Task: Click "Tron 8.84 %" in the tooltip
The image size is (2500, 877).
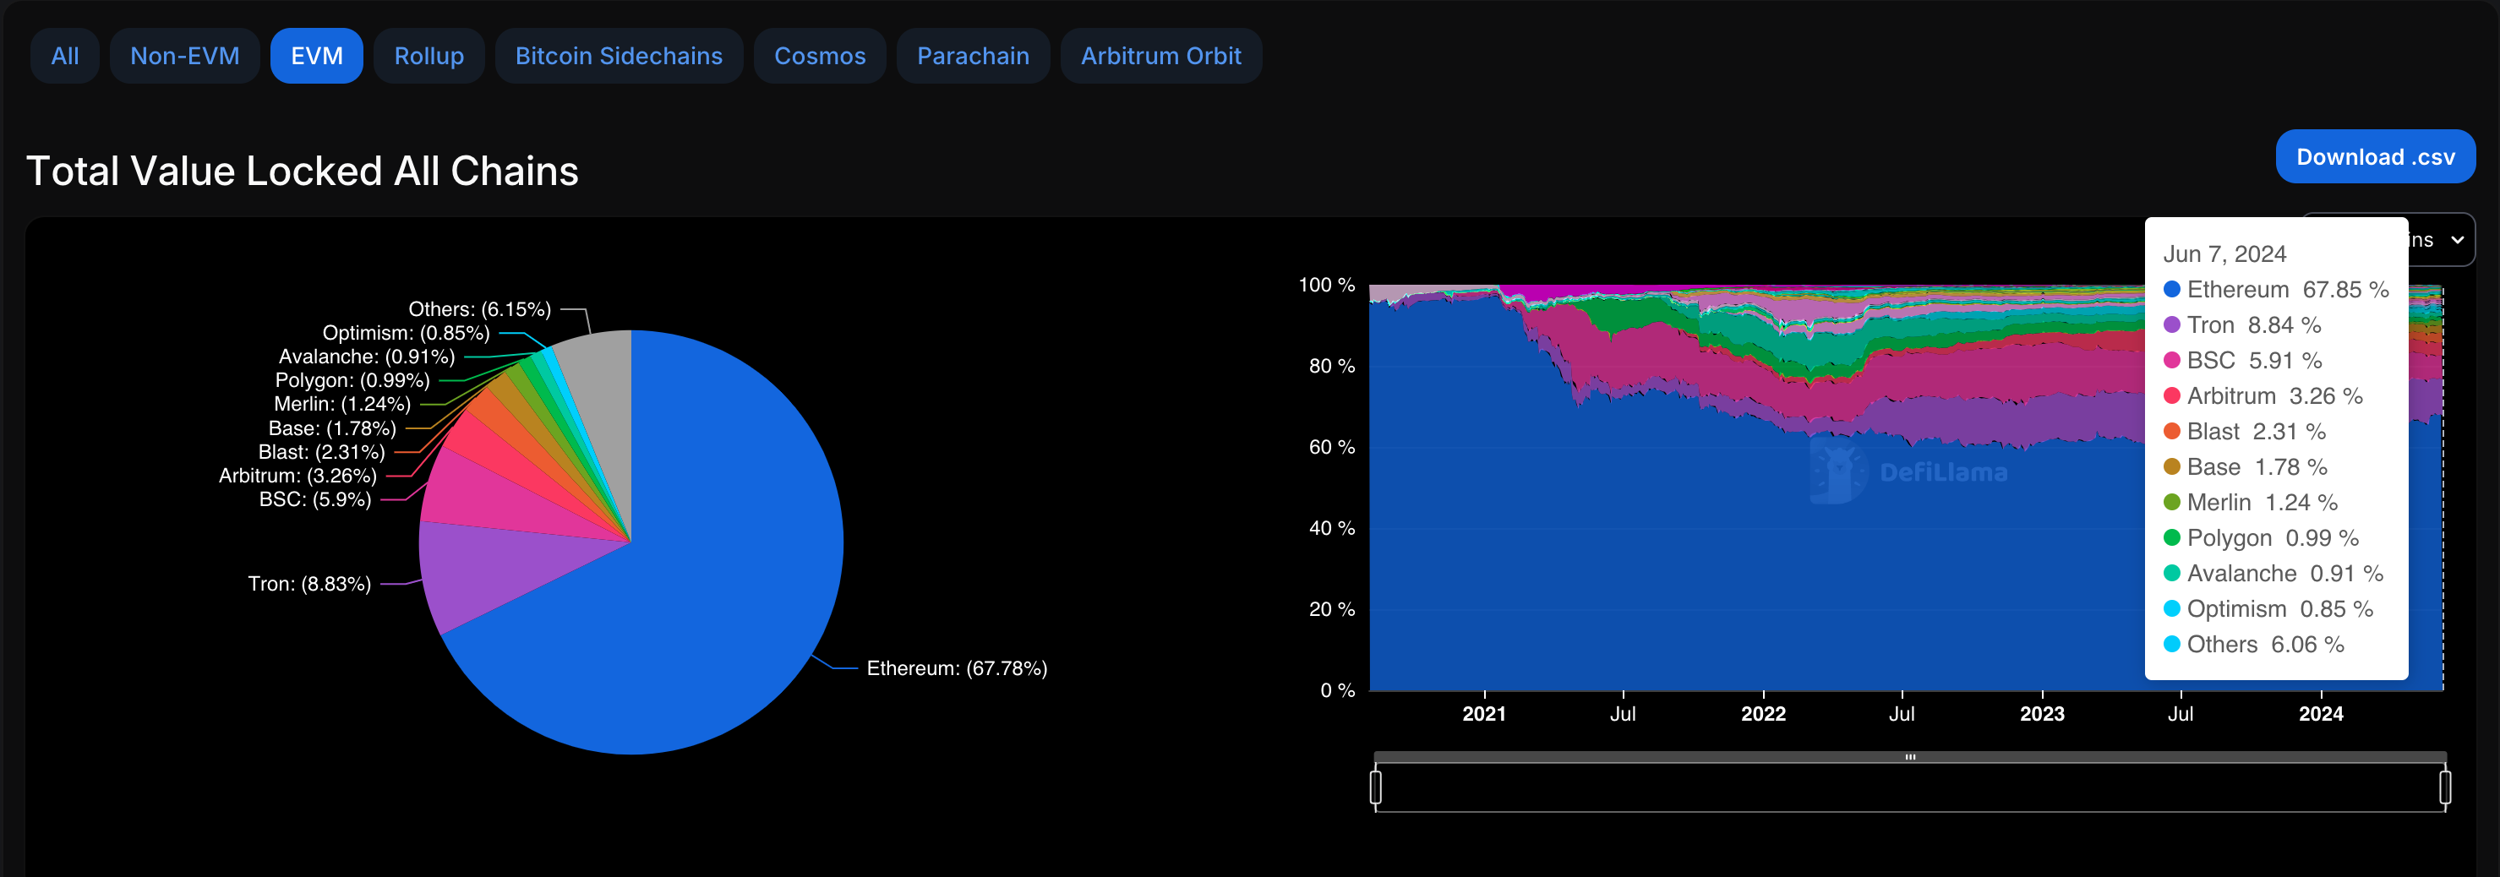Action: 2242,325
